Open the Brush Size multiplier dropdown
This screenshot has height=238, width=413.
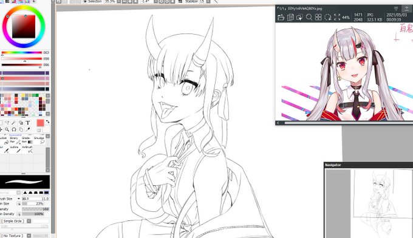[x=19, y=199]
